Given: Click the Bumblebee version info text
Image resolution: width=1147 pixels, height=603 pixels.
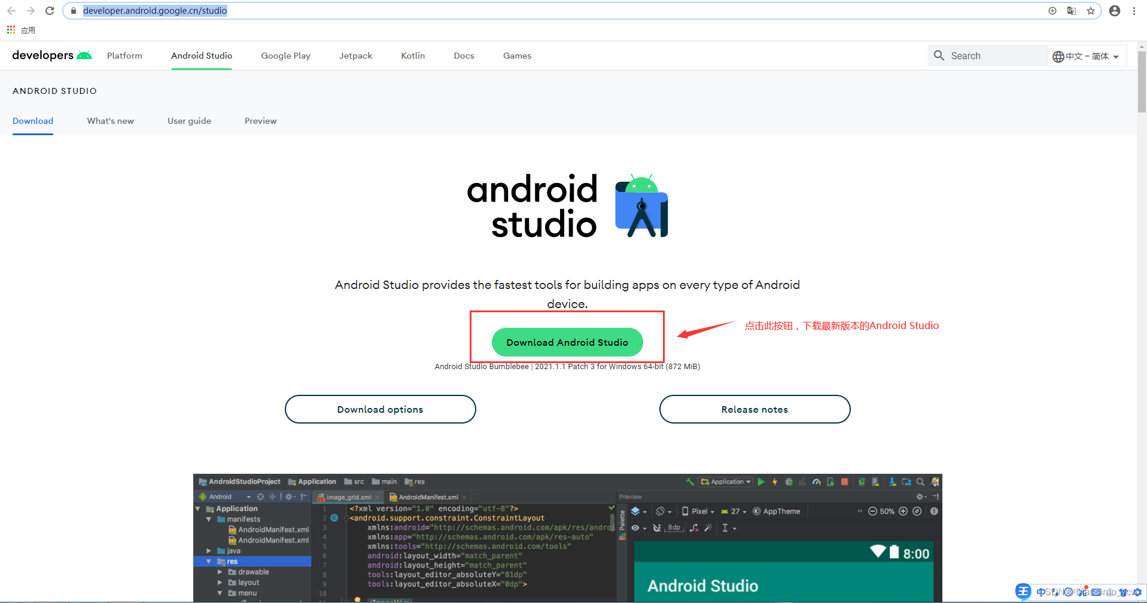Looking at the screenshot, I should [x=567, y=367].
